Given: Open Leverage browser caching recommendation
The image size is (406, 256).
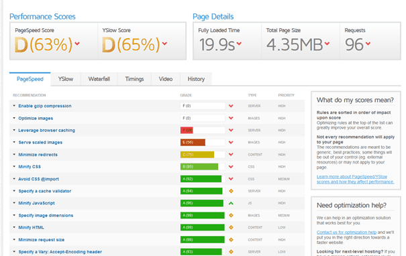Looking at the screenshot, I should (x=46, y=130).
